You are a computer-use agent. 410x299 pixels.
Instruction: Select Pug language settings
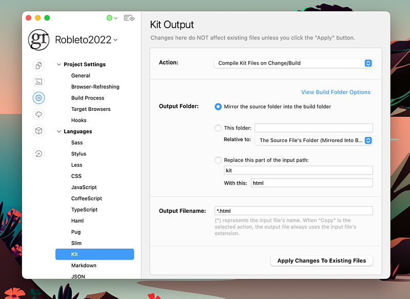pos(76,232)
